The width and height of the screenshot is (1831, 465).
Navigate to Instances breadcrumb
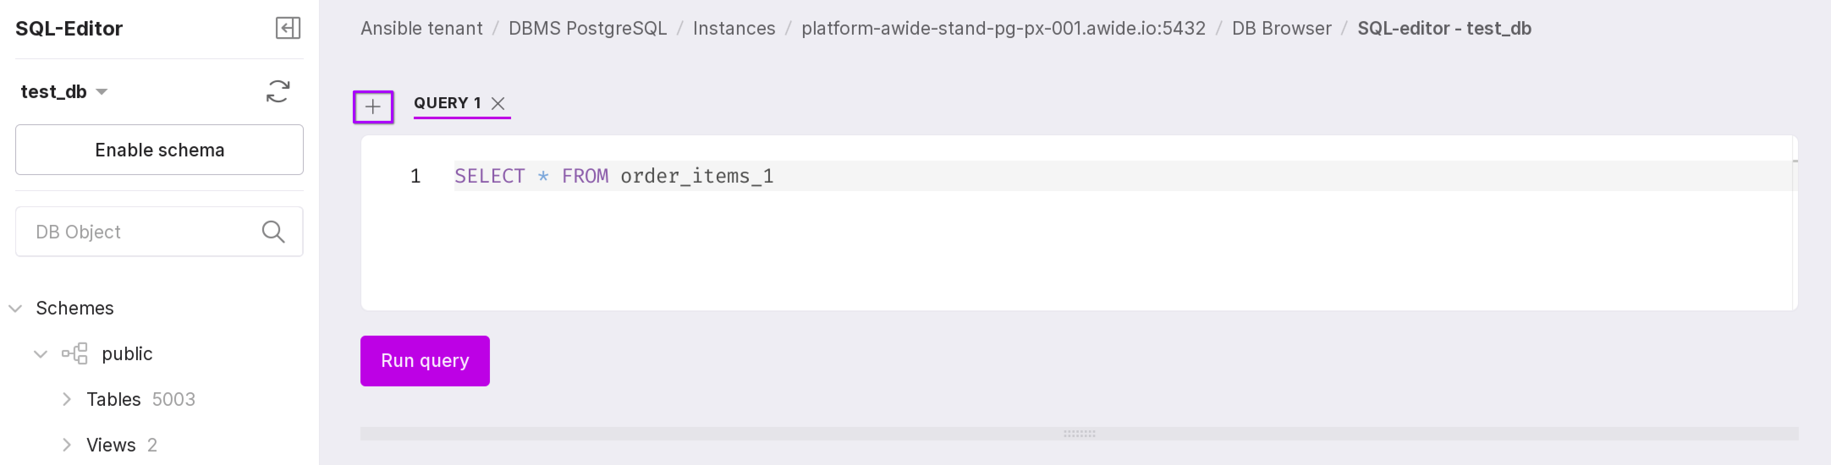[734, 28]
